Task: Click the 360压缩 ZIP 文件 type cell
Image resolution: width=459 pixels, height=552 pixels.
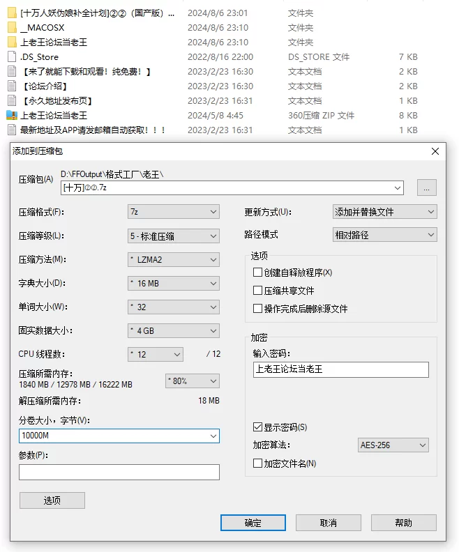Action: click(x=322, y=116)
